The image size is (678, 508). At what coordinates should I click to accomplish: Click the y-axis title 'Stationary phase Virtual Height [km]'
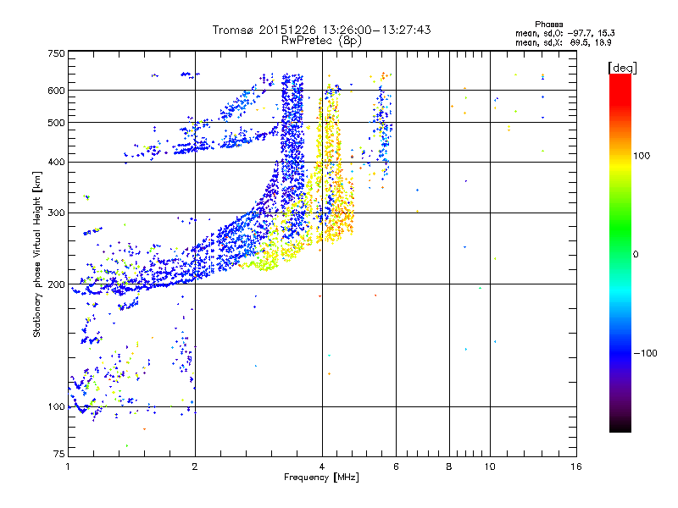click(x=37, y=255)
